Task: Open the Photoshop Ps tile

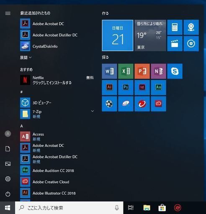Action: pos(126,87)
